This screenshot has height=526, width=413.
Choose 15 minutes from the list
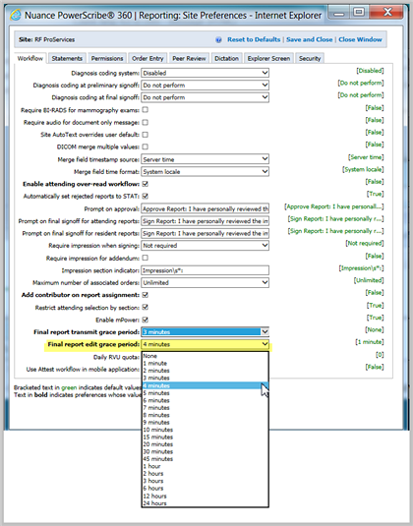click(x=205, y=438)
